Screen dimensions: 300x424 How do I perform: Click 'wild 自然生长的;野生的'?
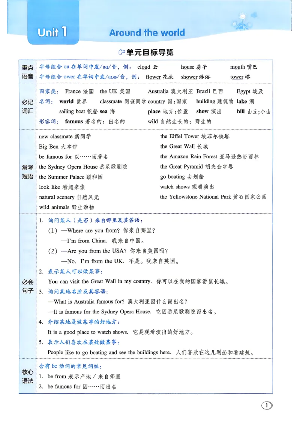[180, 122]
